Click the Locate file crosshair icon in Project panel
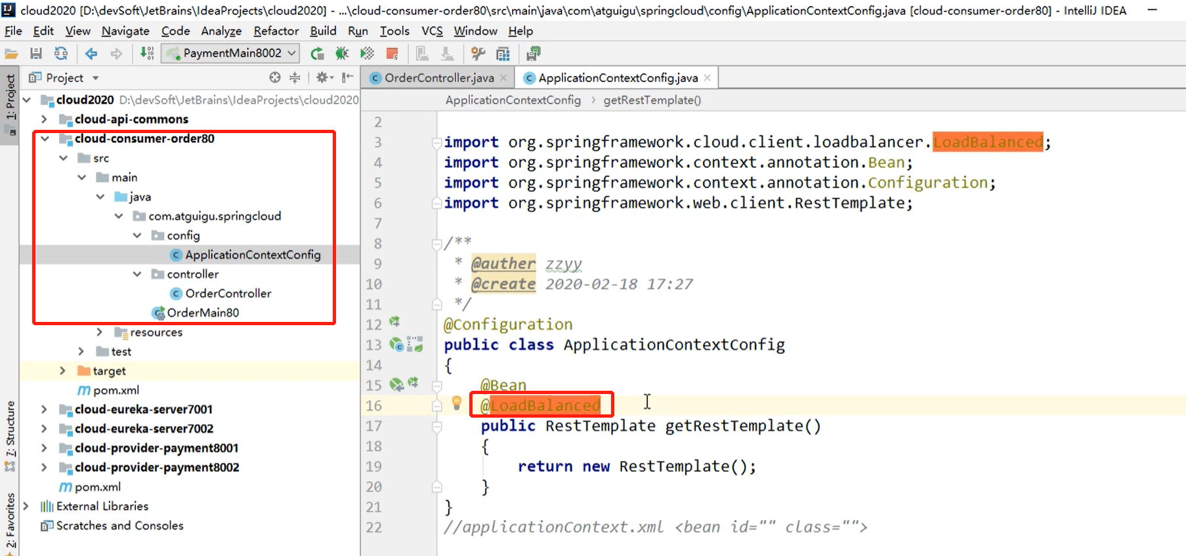1186x556 pixels. 275,77
